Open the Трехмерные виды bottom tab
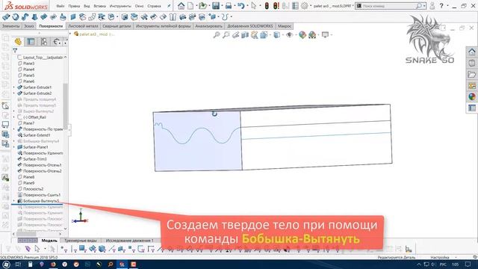Screen dimensions: 478x269 click(x=81, y=241)
